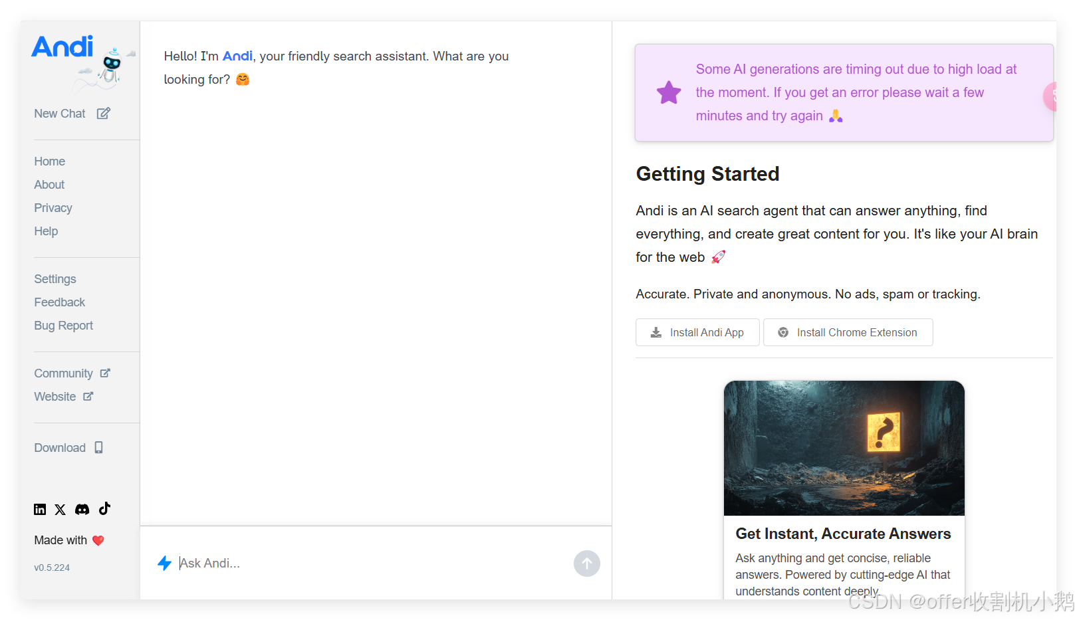Open Andi's X (Twitter) icon

click(x=60, y=510)
